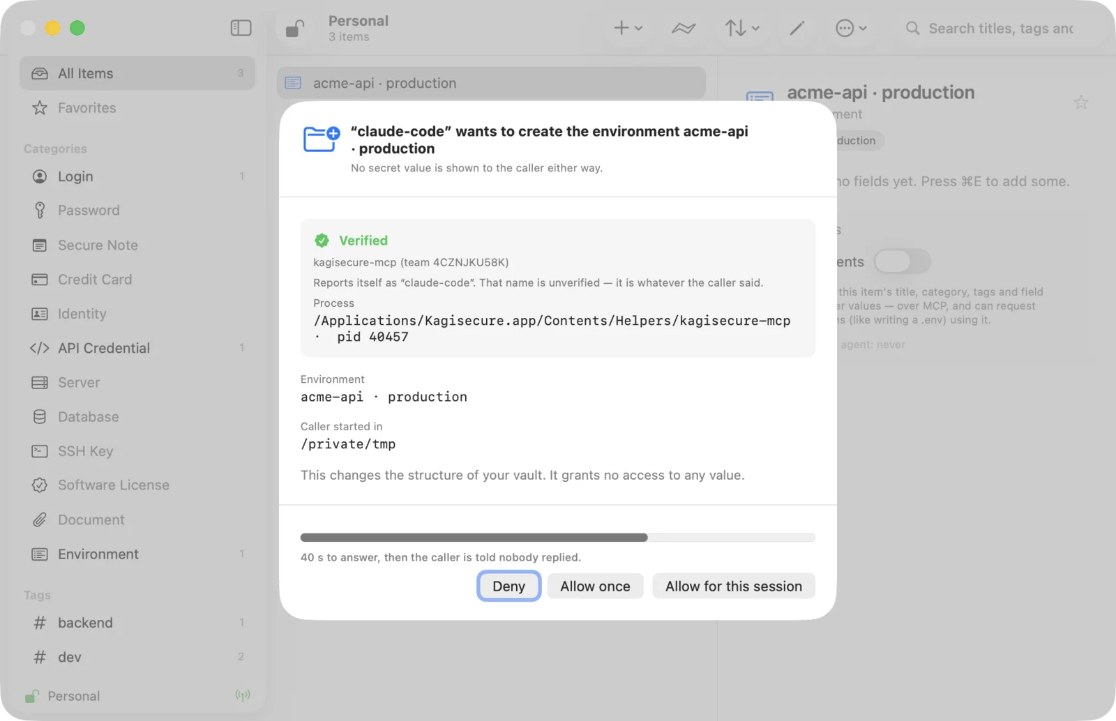Toggle the sidebar panel icon
The height and width of the screenshot is (721, 1116).
click(241, 28)
